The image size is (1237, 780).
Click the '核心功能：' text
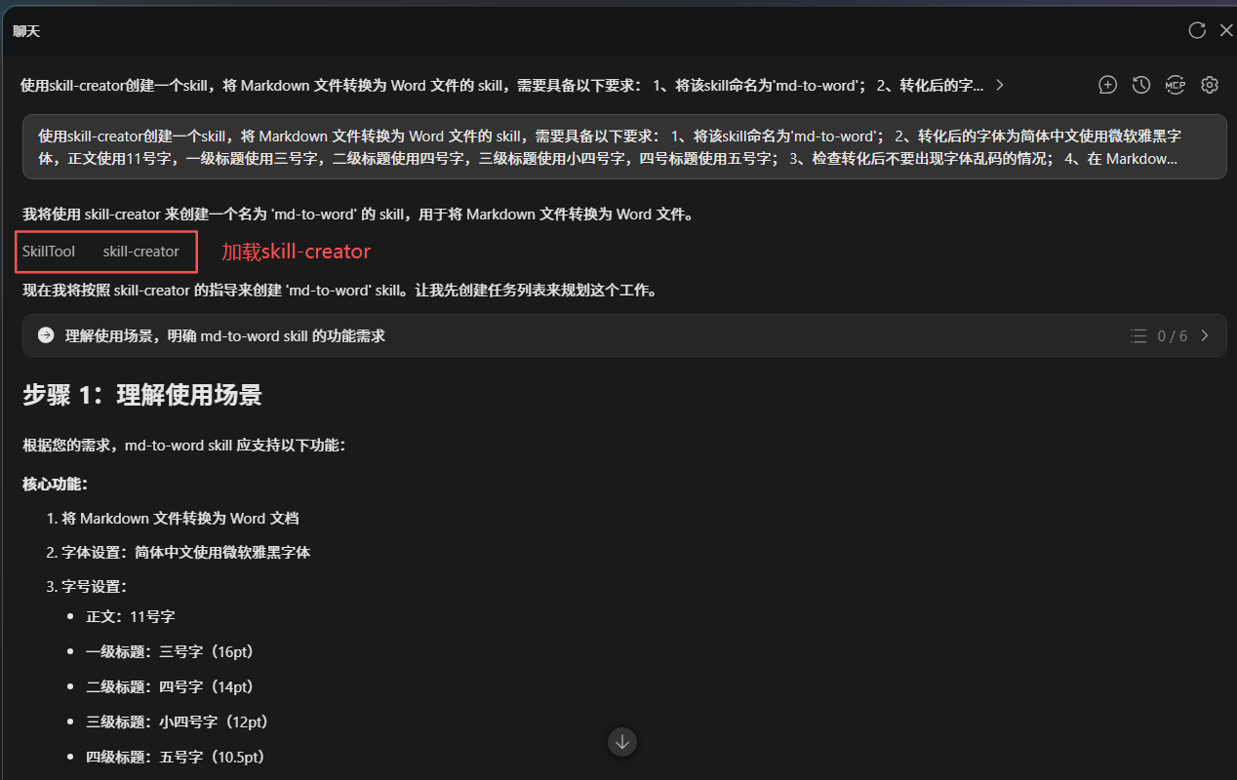56,484
